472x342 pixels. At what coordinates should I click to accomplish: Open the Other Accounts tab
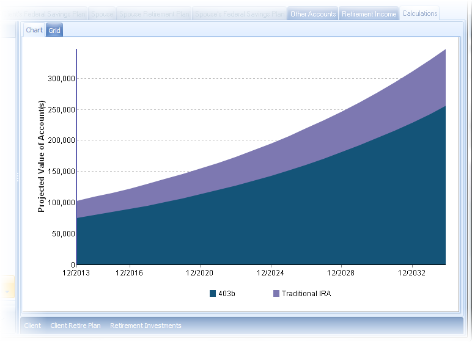pos(312,13)
